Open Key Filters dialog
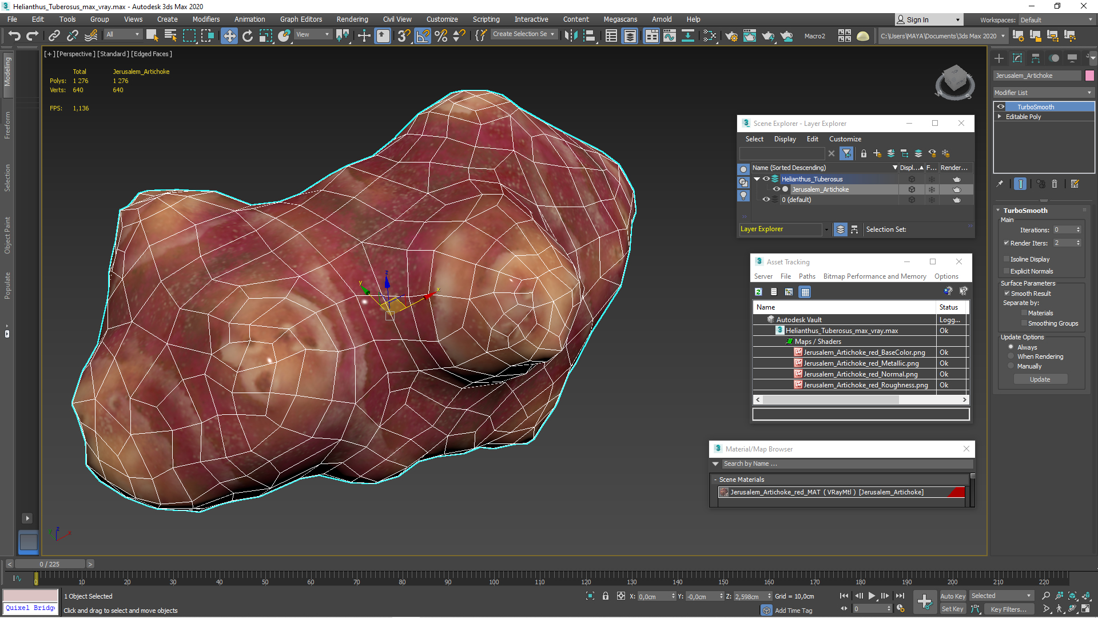 coord(1008,609)
